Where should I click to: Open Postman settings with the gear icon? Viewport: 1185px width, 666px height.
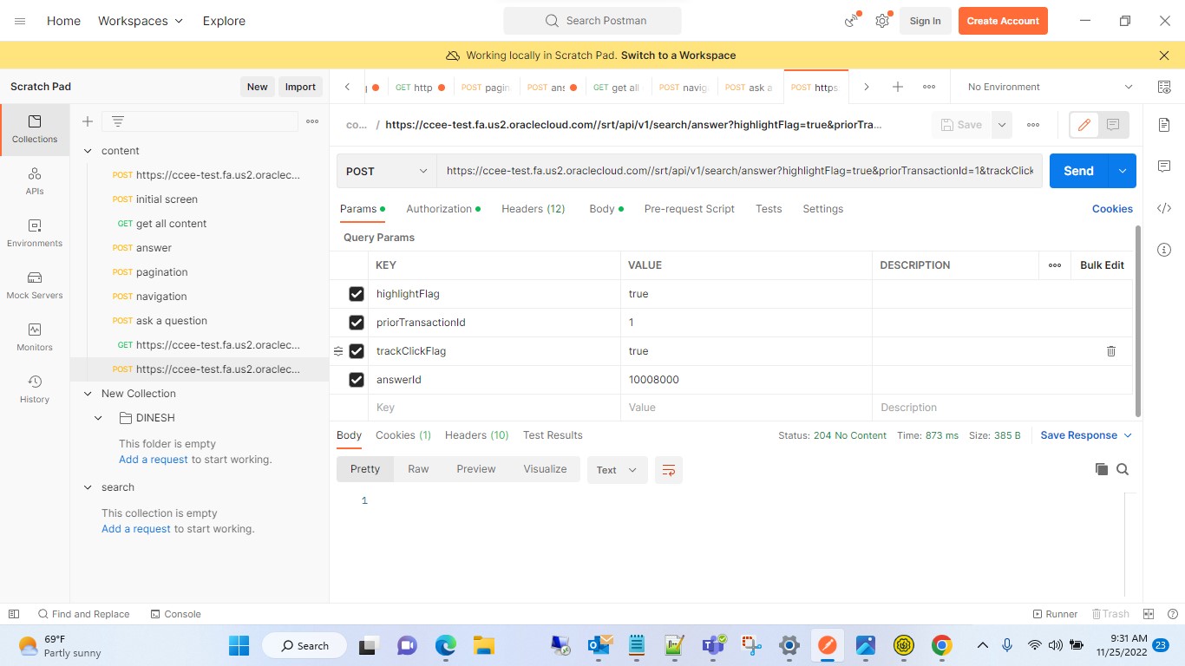(881, 21)
